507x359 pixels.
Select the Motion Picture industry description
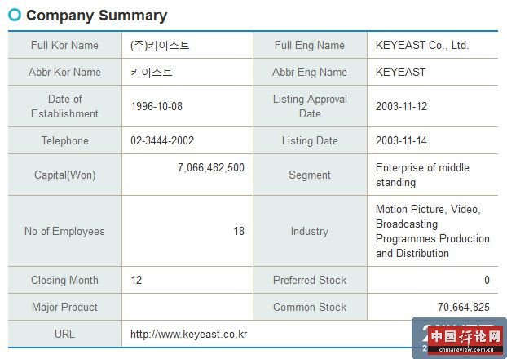432,231
